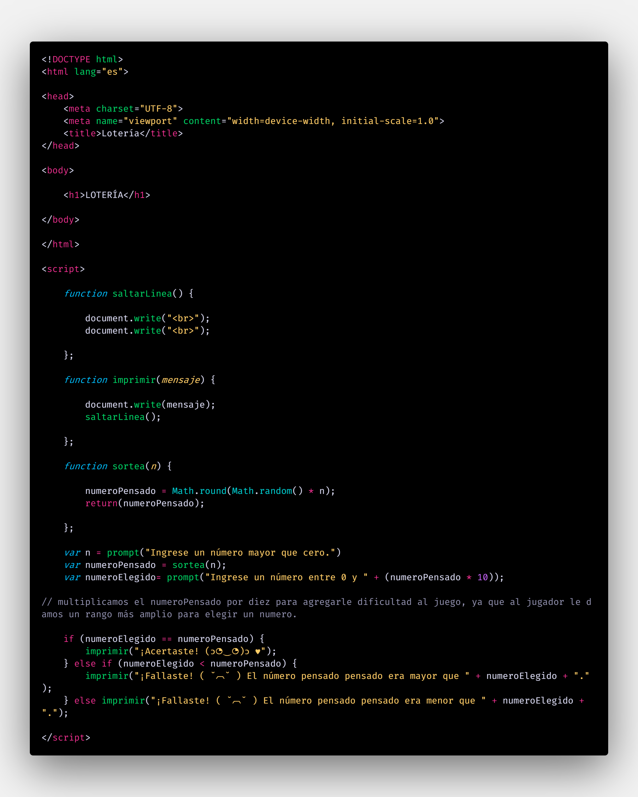Viewport: 638px width, 797px height.
Task: Click the opening head tag
Action: (x=58, y=96)
